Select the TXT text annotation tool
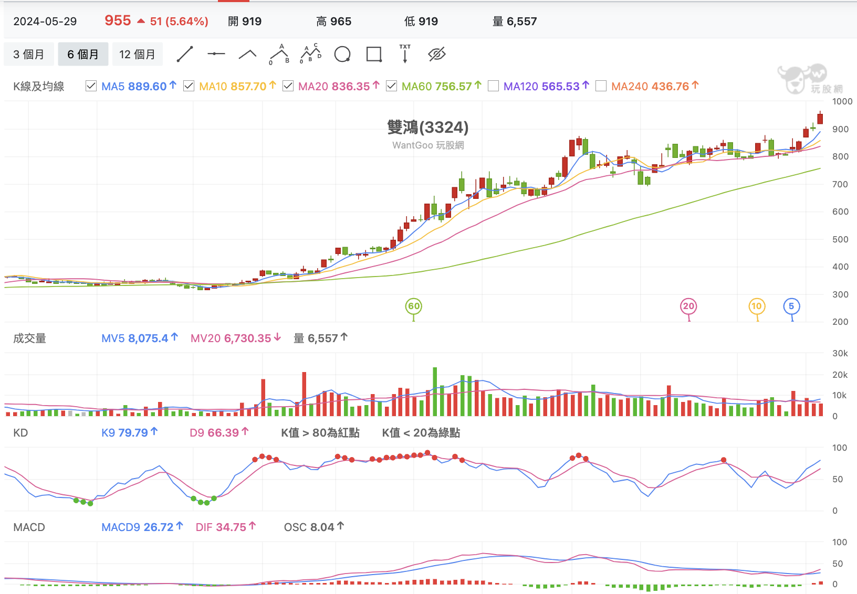The width and height of the screenshot is (857, 594). click(x=405, y=54)
